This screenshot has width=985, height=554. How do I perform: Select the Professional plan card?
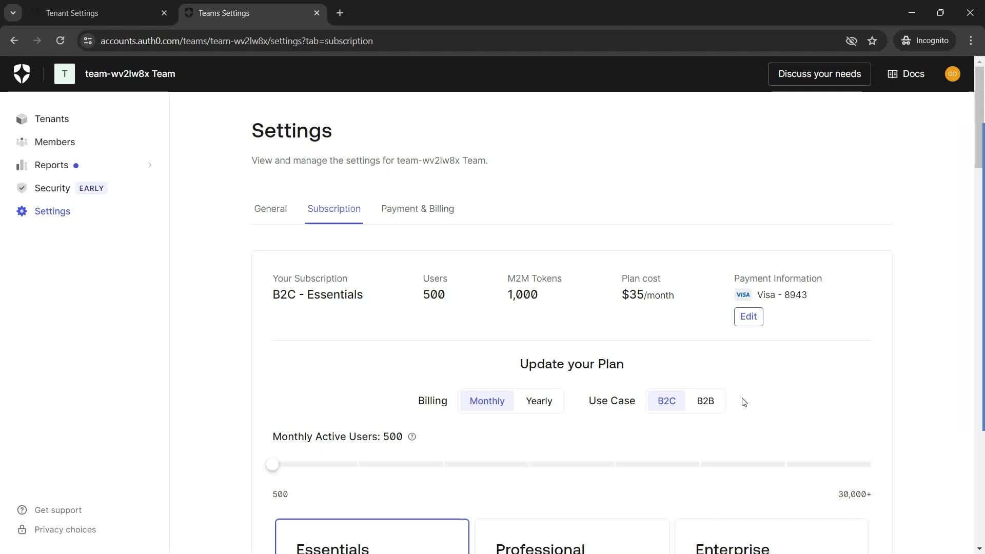[572, 537]
